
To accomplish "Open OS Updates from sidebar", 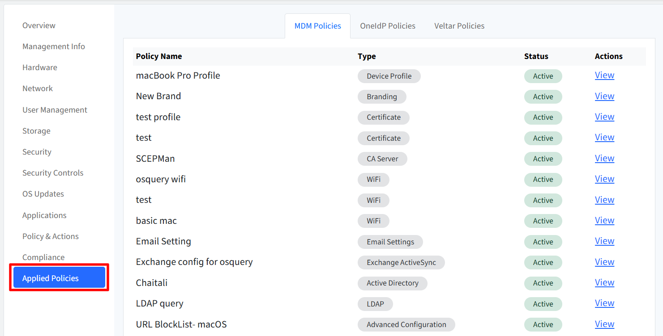I will pos(43,194).
